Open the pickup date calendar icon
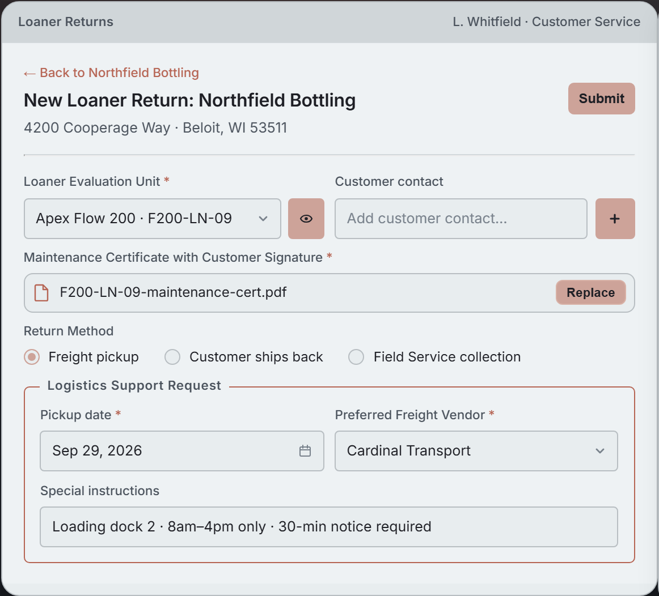 (x=305, y=451)
